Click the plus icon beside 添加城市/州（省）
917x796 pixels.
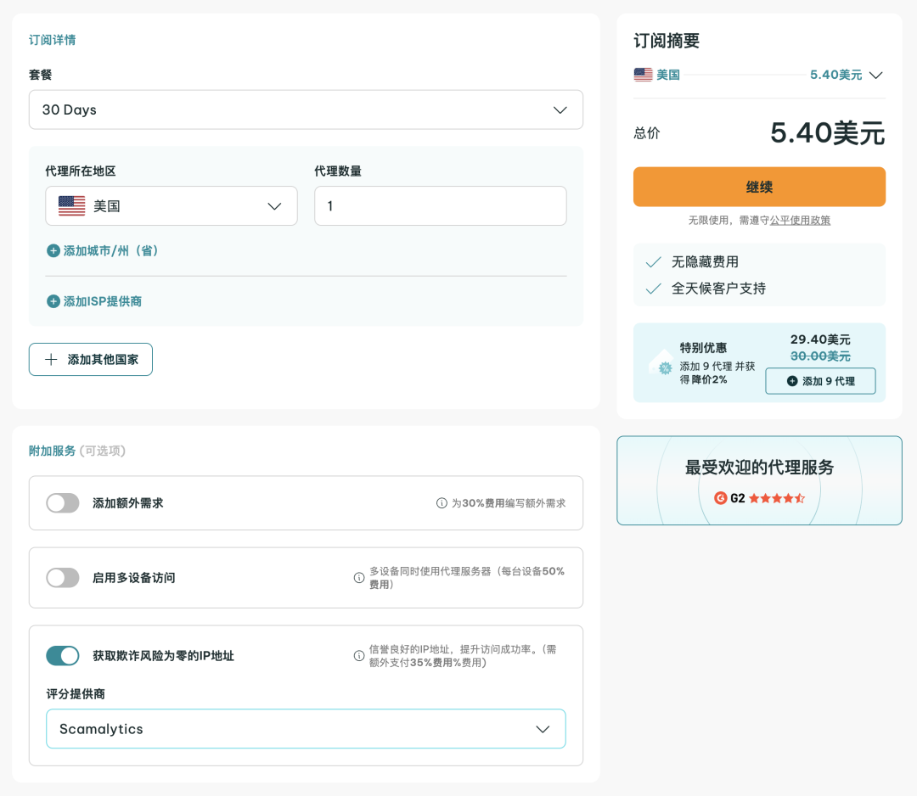point(53,251)
